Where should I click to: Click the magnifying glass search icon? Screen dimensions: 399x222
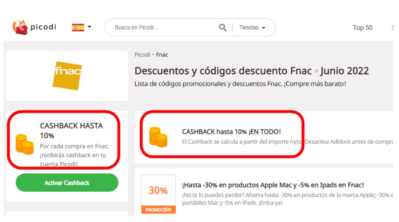(223, 27)
